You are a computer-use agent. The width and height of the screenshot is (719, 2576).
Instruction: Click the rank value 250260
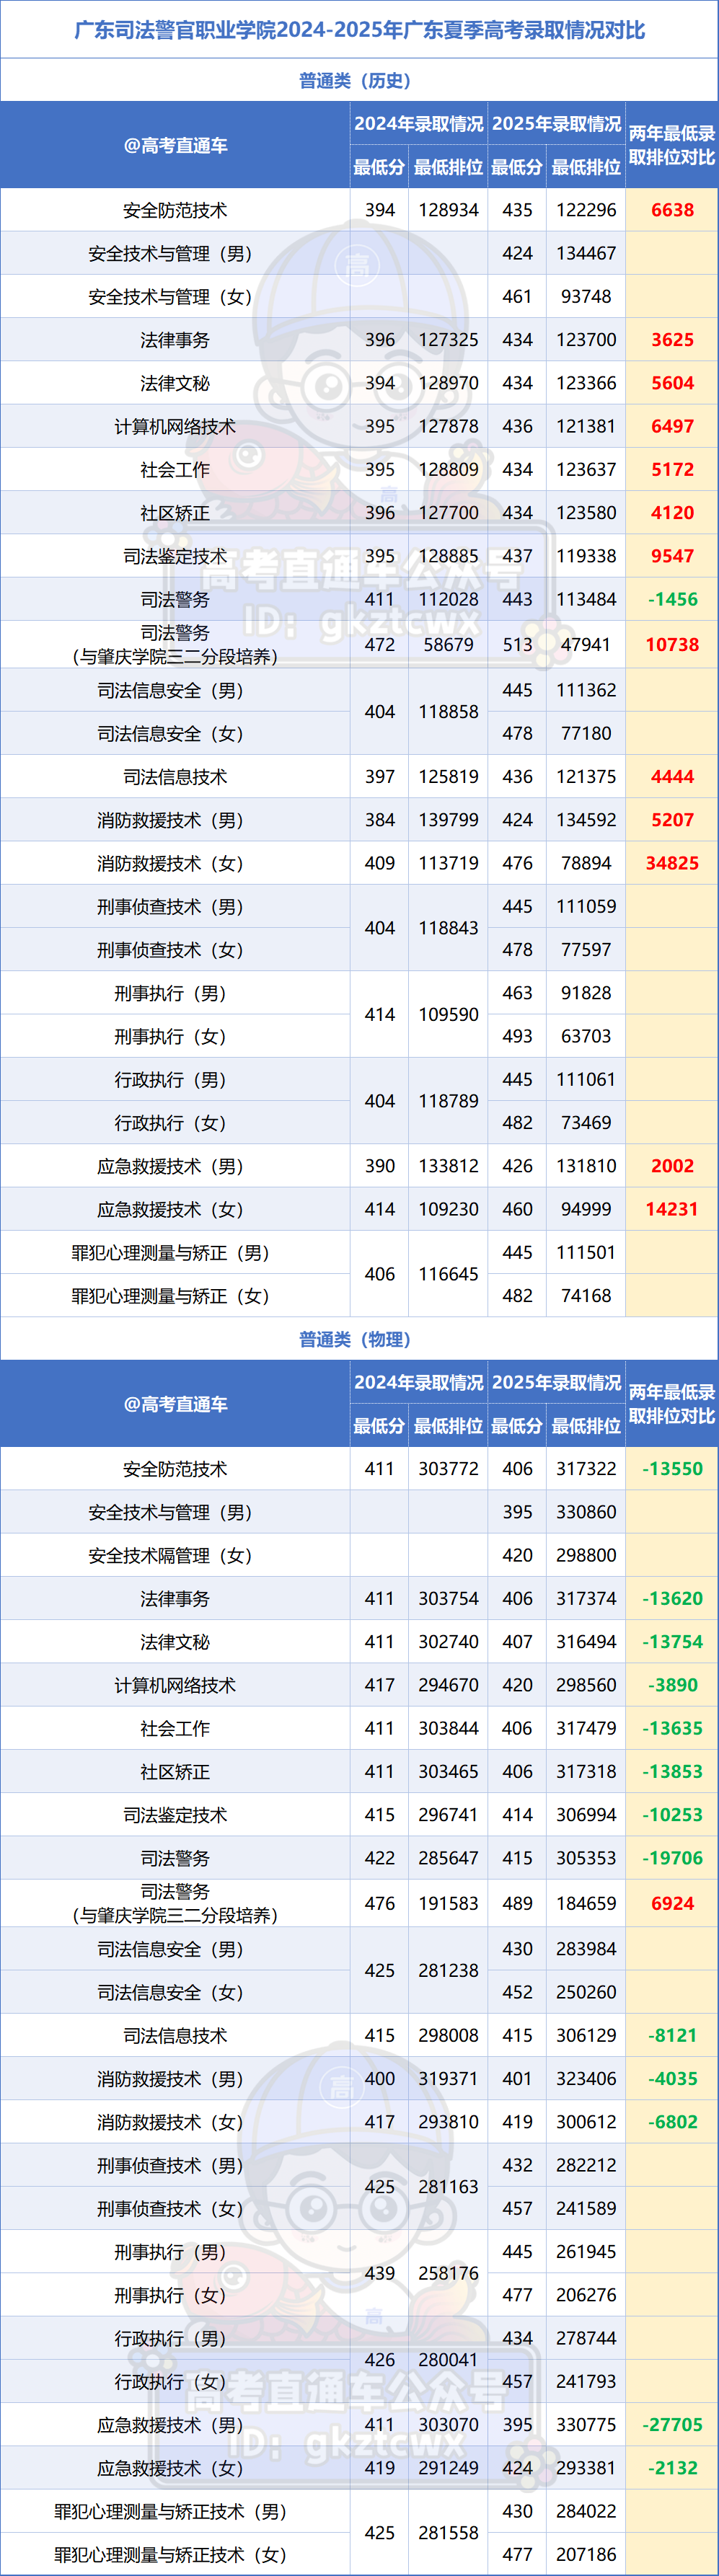(x=586, y=1992)
